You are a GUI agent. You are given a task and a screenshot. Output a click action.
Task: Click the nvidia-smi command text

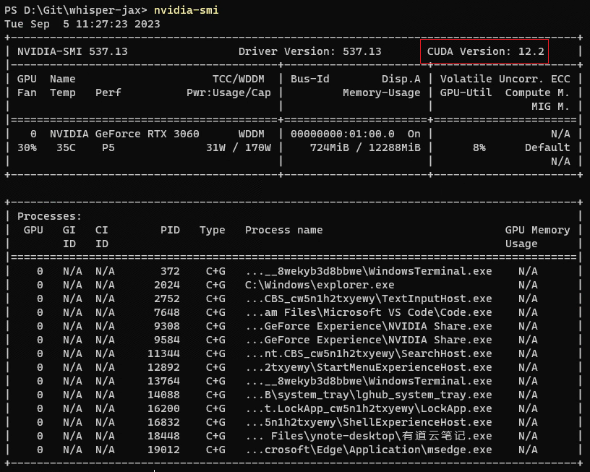tap(187, 10)
